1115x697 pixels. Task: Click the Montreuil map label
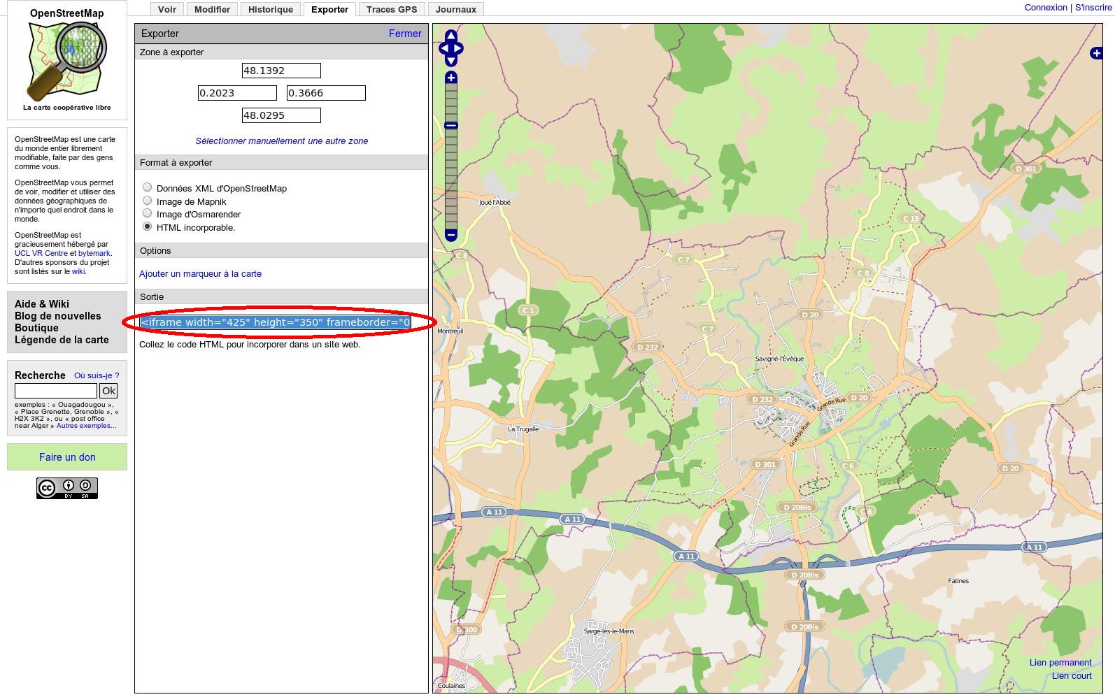coord(450,331)
